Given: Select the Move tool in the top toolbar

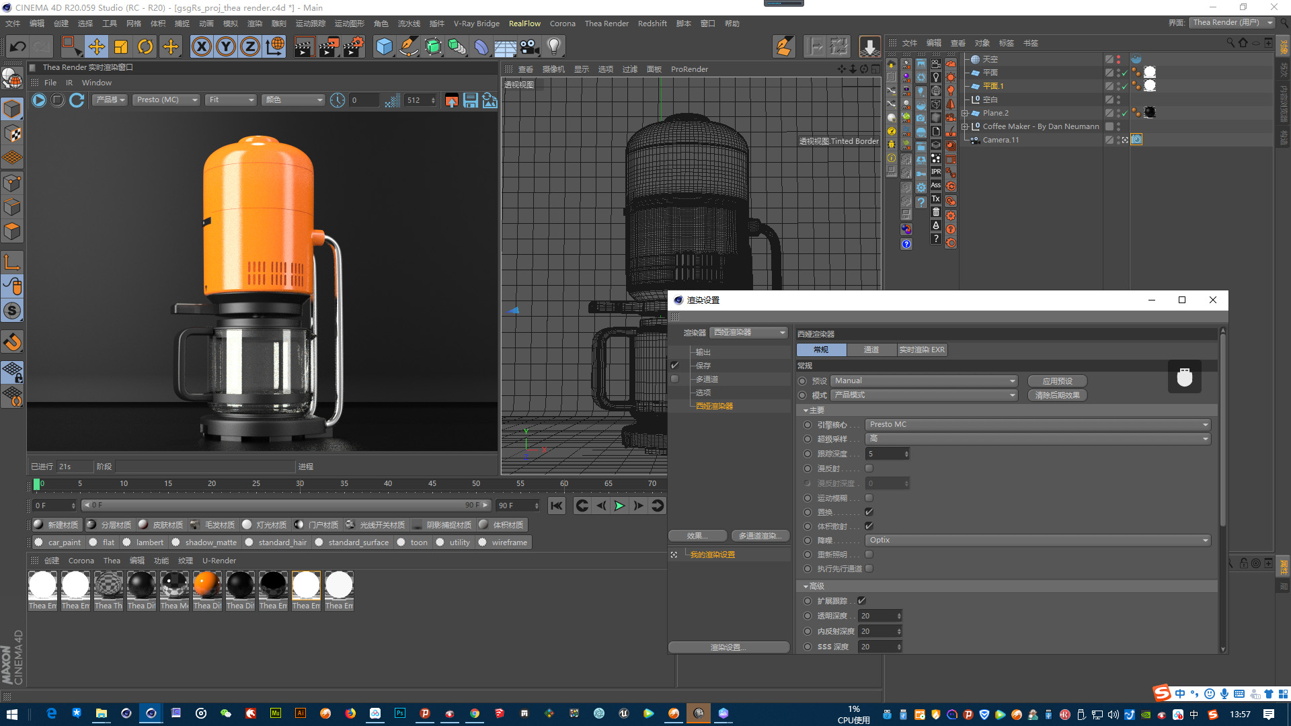Looking at the screenshot, I should click(97, 46).
